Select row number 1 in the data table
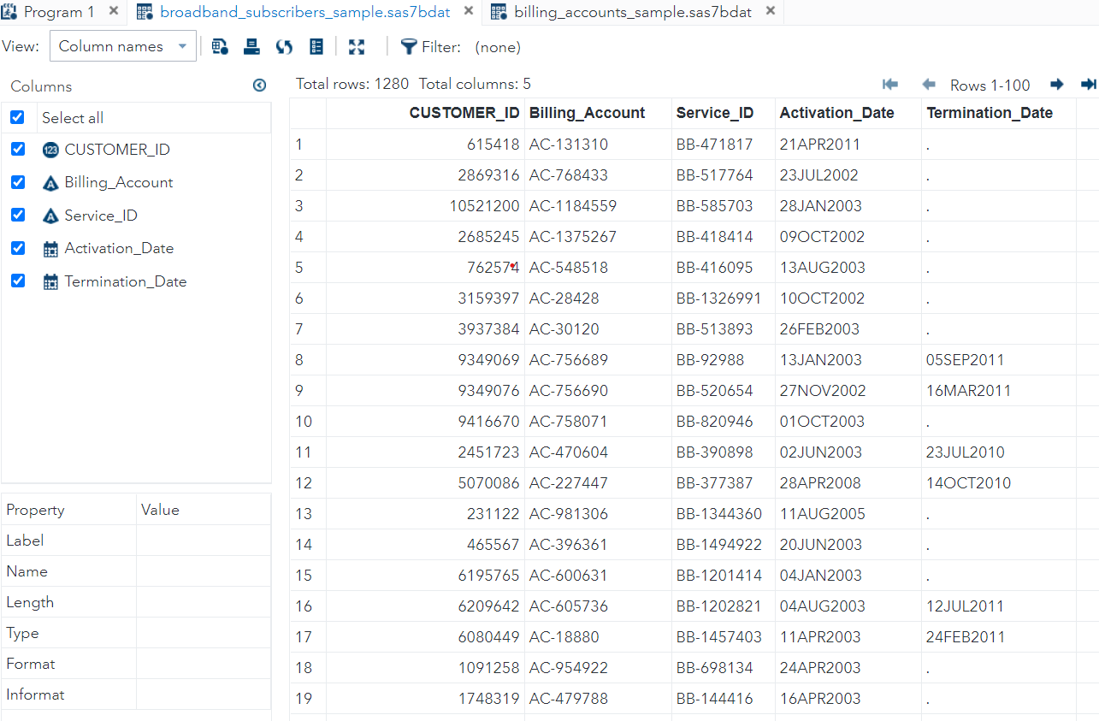The width and height of the screenshot is (1099, 721). pos(308,145)
